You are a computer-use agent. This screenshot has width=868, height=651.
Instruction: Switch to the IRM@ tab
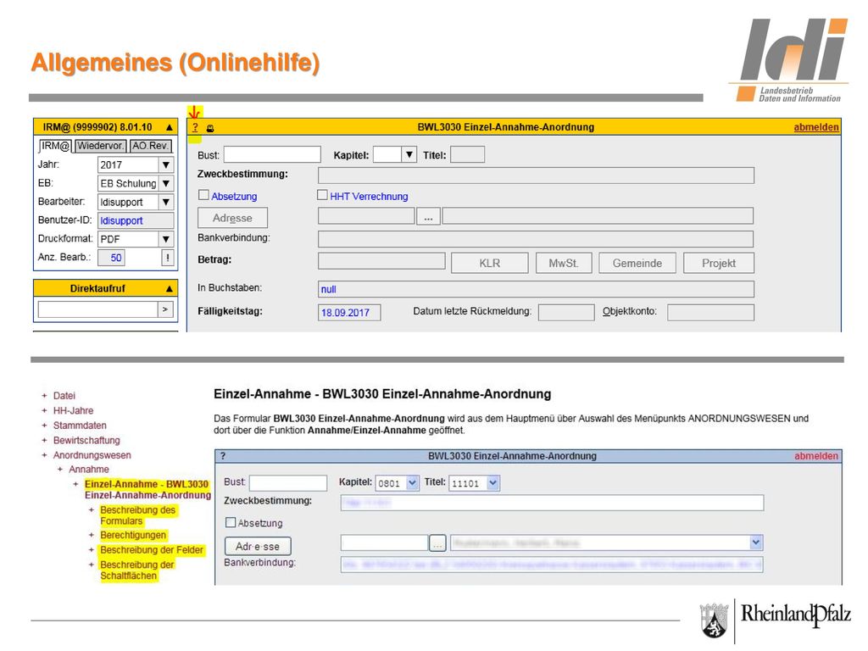click(x=55, y=146)
